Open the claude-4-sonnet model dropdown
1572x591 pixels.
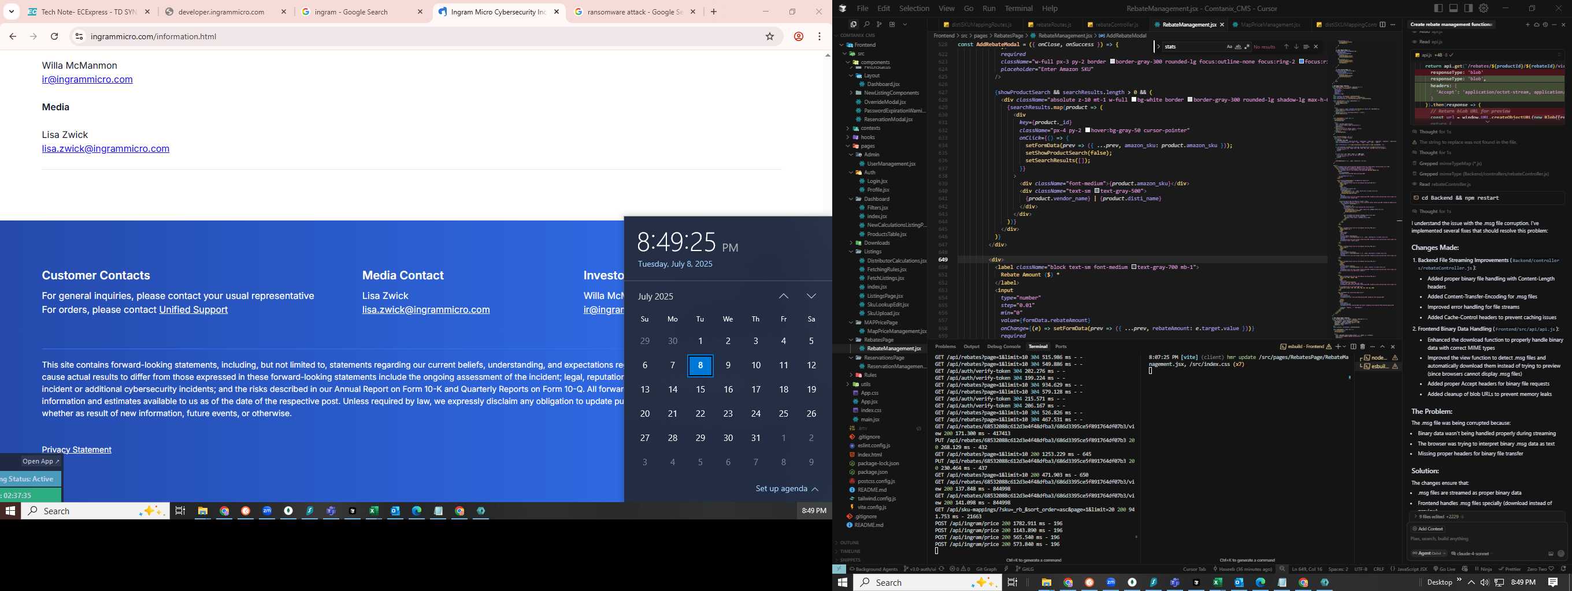(1472, 553)
